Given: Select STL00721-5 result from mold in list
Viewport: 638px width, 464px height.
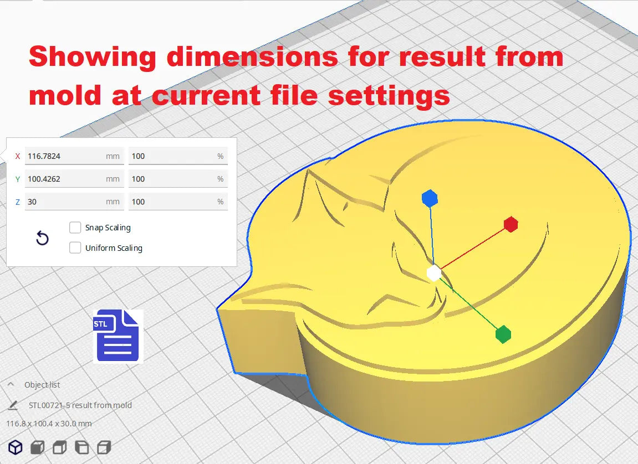Looking at the screenshot, I should (x=80, y=405).
